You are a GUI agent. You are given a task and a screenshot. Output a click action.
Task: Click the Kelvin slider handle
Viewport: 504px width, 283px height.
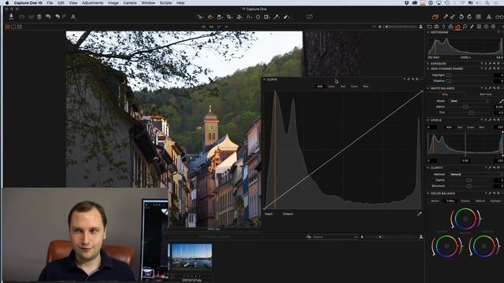(465, 107)
